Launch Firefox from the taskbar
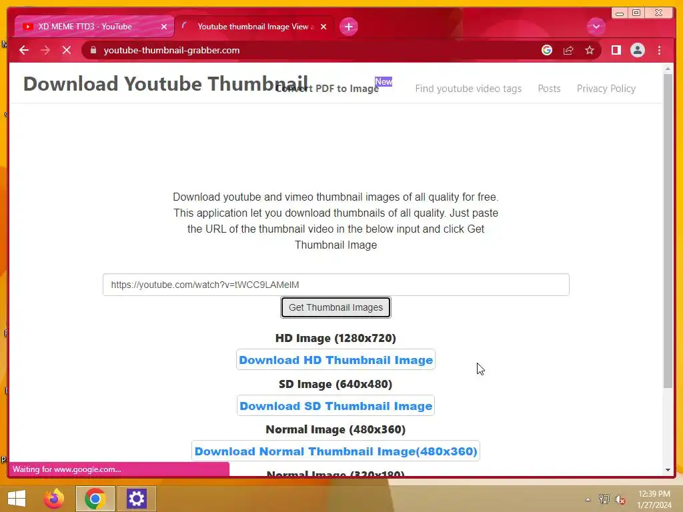 (54, 499)
